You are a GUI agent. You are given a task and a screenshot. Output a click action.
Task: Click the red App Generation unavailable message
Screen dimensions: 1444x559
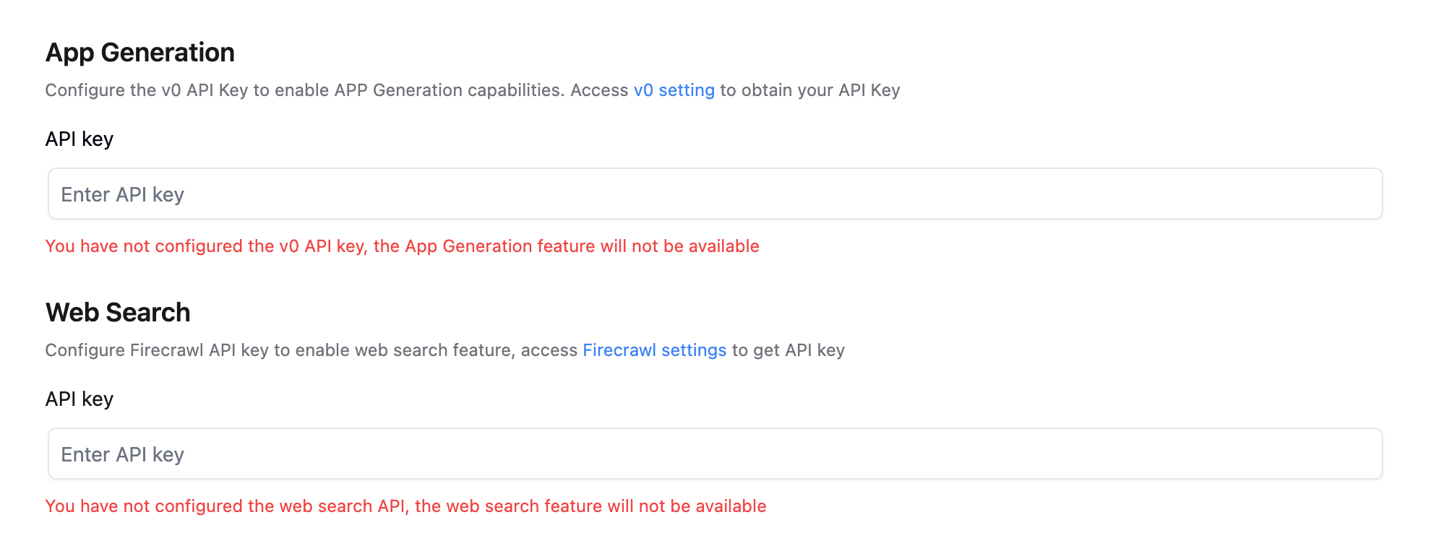tap(402, 246)
